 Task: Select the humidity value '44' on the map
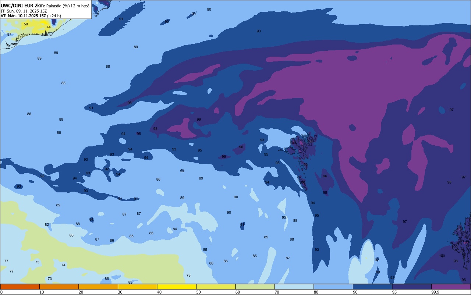click(49, 27)
